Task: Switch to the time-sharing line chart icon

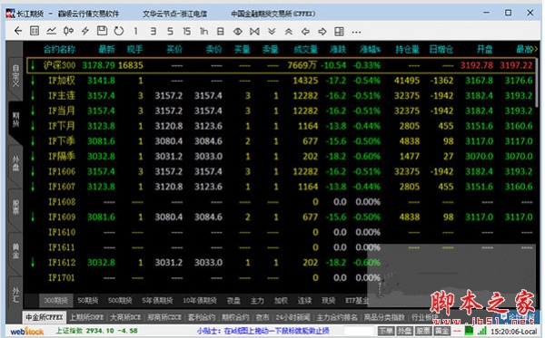Action: [51, 31]
